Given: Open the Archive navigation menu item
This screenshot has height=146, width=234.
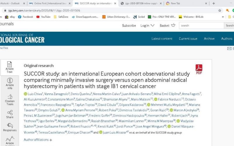Looking at the screenshot, I should [209, 39].
